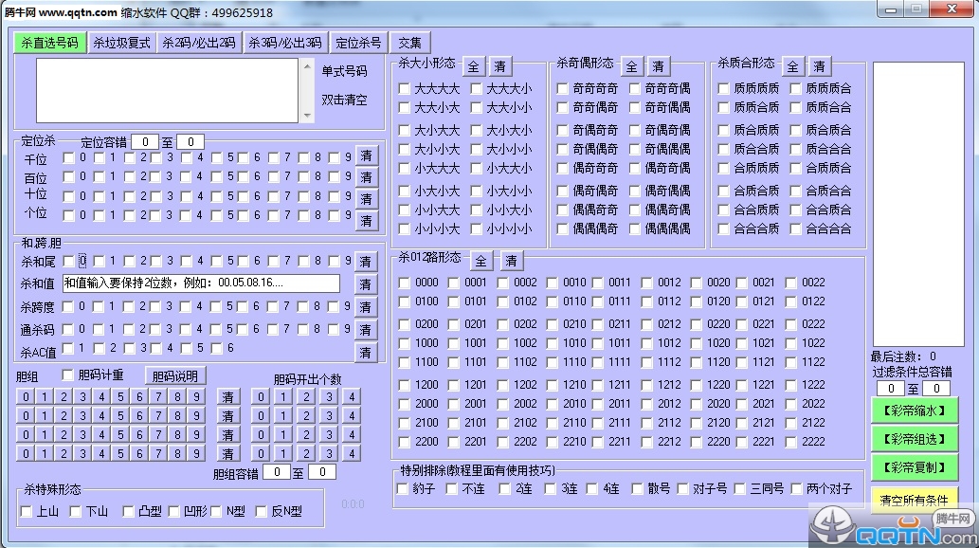Clear the 千位 row with its 清 button
The width and height of the screenshot is (979, 548).
coord(366,155)
